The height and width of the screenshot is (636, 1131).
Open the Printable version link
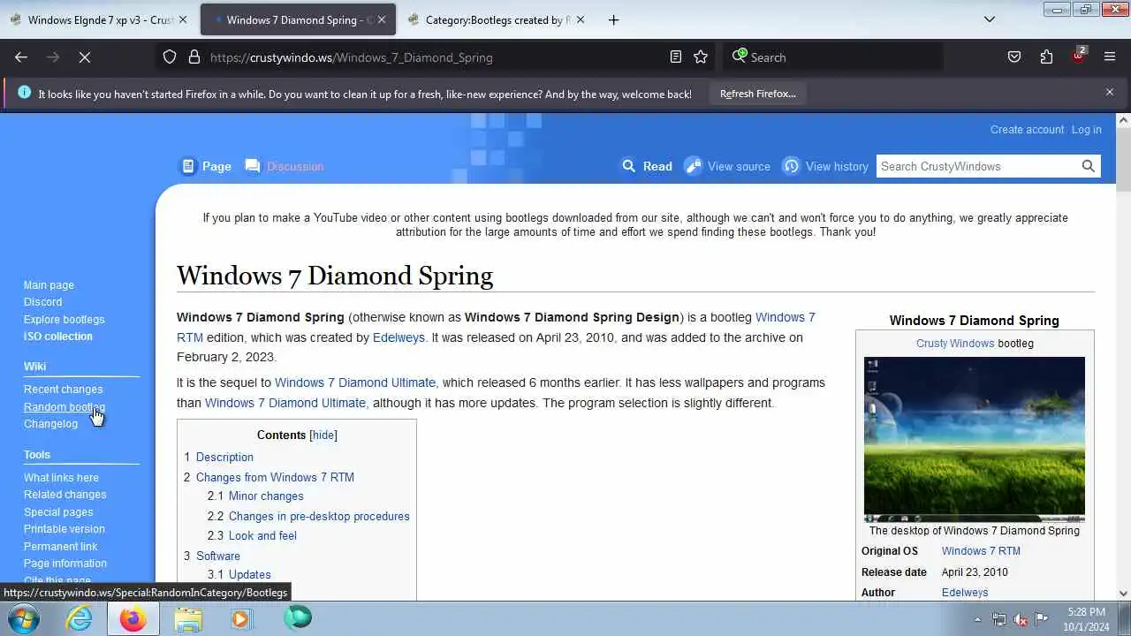click(x=64, y=529)
